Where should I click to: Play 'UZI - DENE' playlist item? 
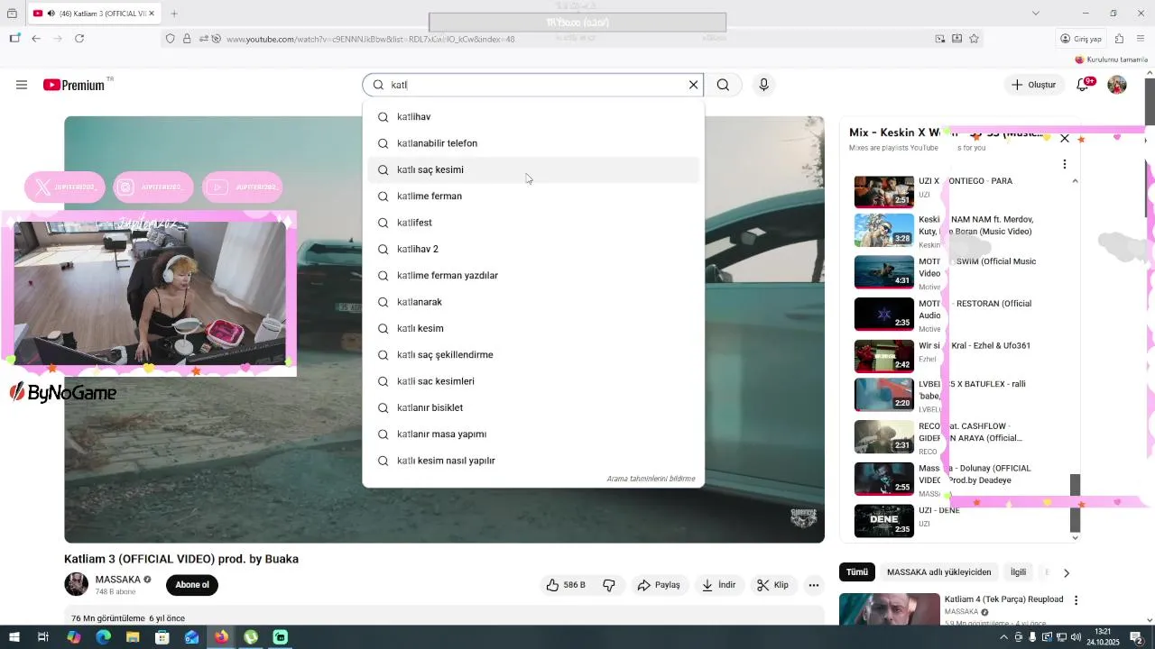(x=956, y=520)
